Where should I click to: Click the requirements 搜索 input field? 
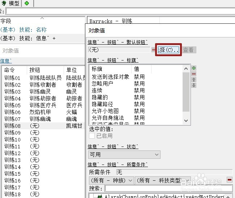click(169, 188)
